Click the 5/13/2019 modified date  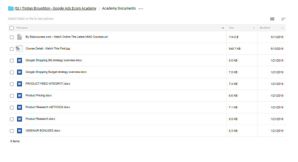click(x=277, y=49)
